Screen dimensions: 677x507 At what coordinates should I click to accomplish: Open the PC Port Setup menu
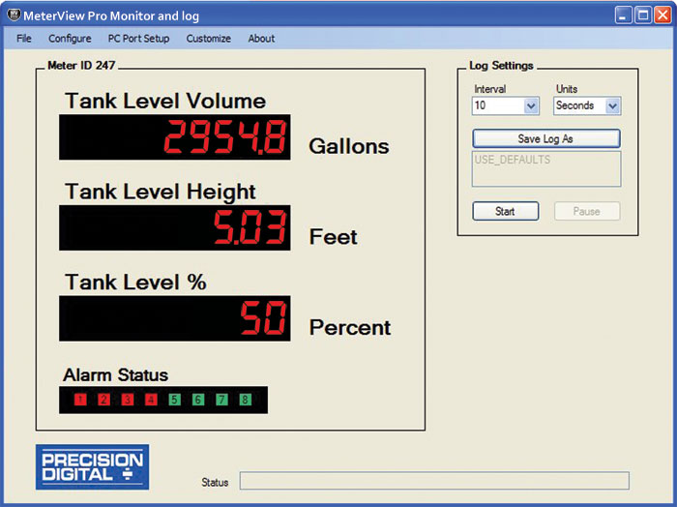coord(138,39)
